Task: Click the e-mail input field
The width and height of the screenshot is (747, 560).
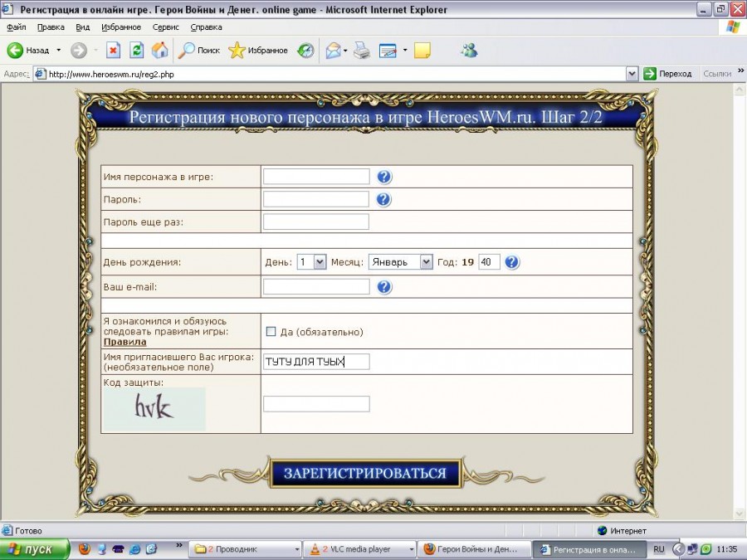Action: (x=316, y=287)
